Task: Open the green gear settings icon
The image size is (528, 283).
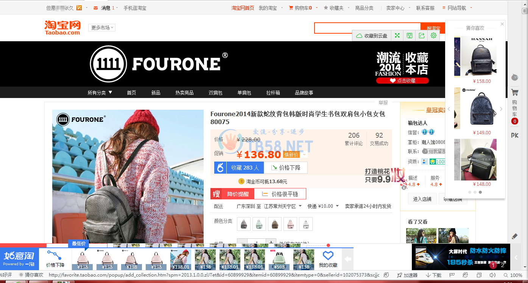Action: click(x=433, y=36)
